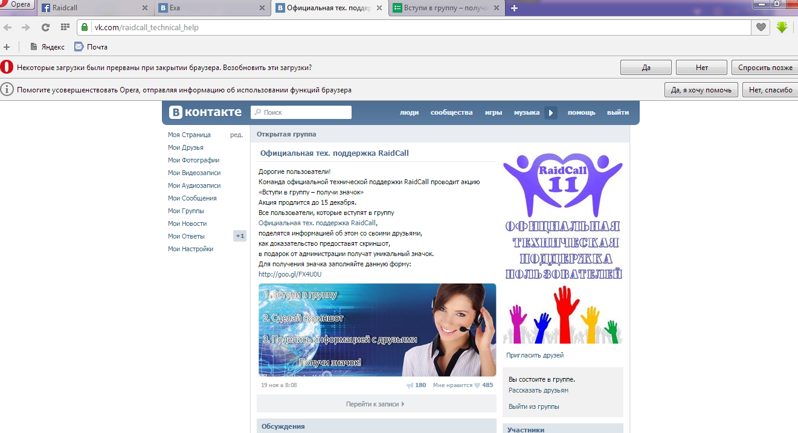The height and width of the screenshot is (433, 798).
Task: Click the VK music play button
Action: click(x=550, y=112)
